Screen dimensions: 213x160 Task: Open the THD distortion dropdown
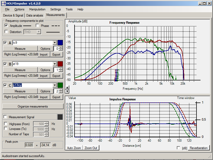click(x=39, y=32)
